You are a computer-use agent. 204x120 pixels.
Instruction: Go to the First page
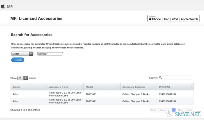pos(153,110)
